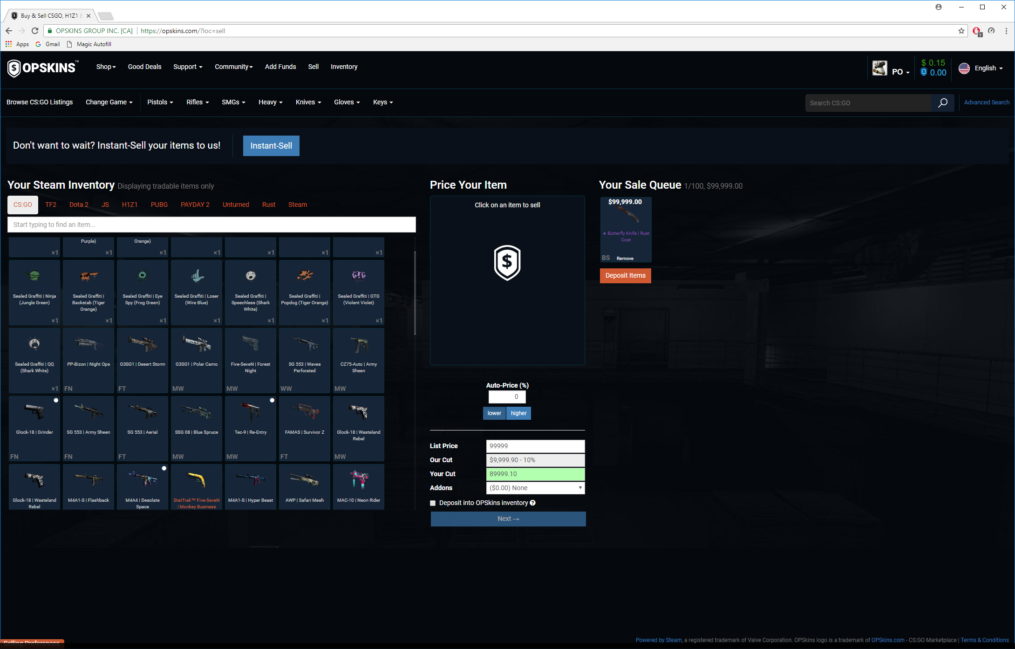Select PP-Bizon Night Ops skin
Screen dimensions: 1015x649
point(89,360)
